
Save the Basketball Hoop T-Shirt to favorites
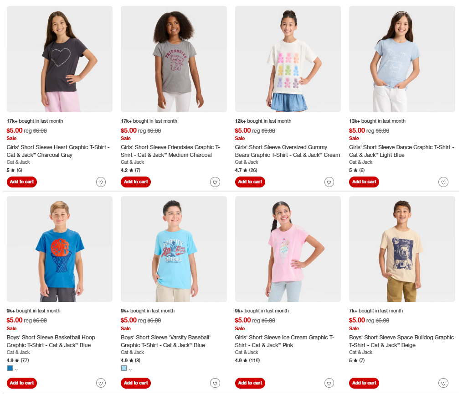point(101,383)
